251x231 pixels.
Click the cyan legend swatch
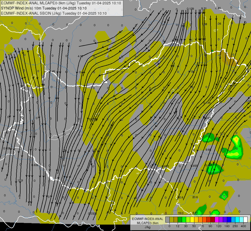[x=237, y=220]
